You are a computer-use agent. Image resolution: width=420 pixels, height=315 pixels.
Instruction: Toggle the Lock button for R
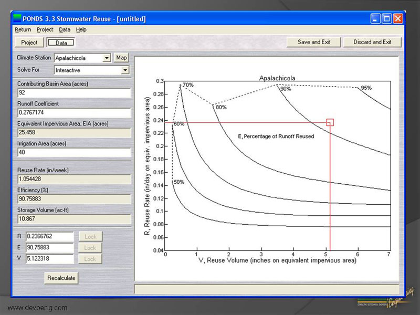point(90,237)
